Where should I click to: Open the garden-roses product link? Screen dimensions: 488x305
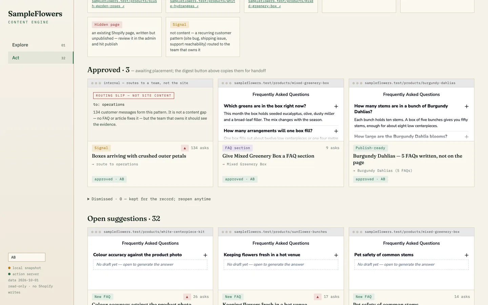pos(124,4)
